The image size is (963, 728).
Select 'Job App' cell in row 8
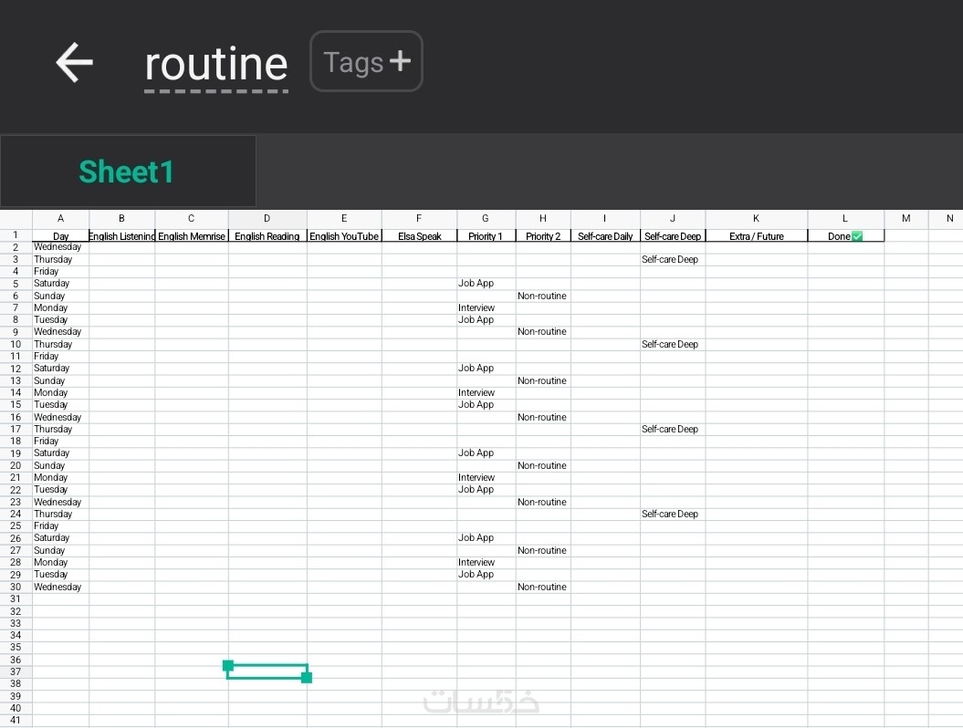tap(486, 320)
